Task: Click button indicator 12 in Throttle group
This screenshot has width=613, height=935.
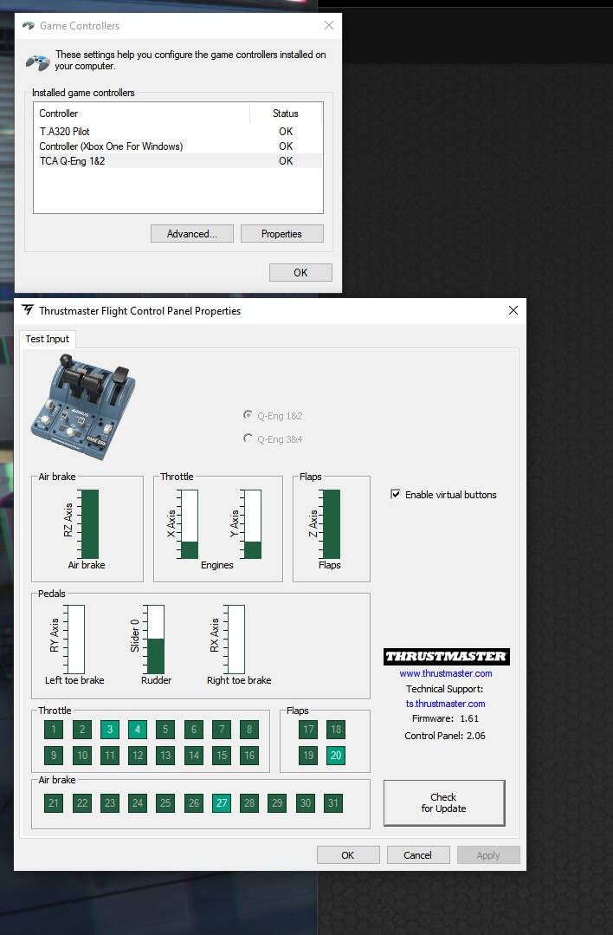Action: click(x=137, y=755)
